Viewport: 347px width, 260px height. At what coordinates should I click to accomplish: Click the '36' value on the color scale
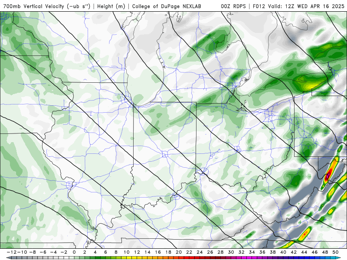[x=262, y=252]
